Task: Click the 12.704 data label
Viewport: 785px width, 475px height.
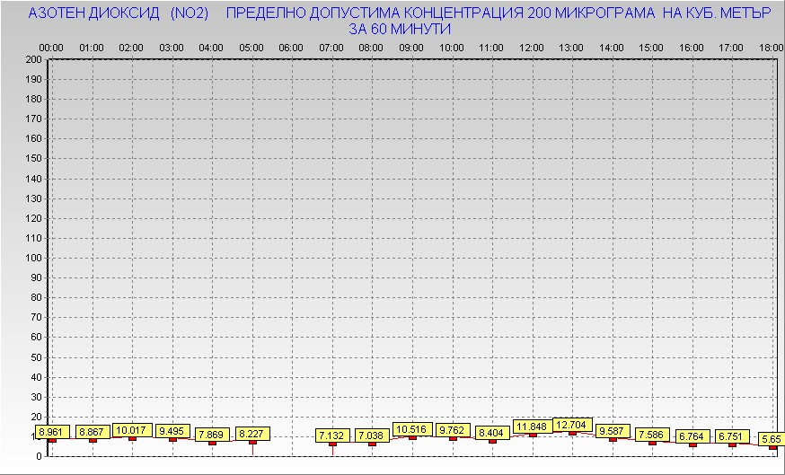Action: [x=573, y=424]
